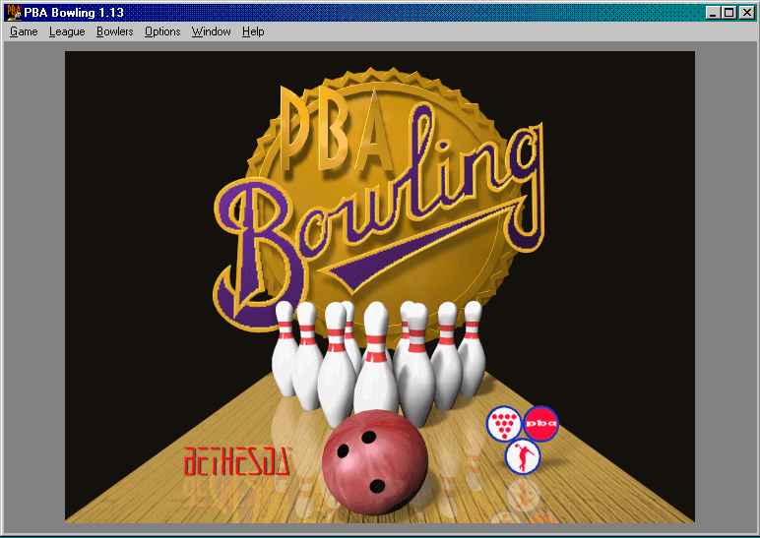
Task: Open the League menu
Action: point(67,31)
